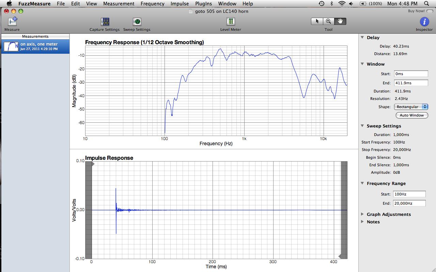
Task: Open Spotlight search in menu bar
Action: [x=426, y=3]
